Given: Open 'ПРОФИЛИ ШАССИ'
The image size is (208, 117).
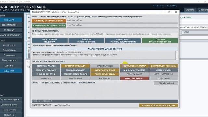Looking at the screenshot, I should [134, 74].
